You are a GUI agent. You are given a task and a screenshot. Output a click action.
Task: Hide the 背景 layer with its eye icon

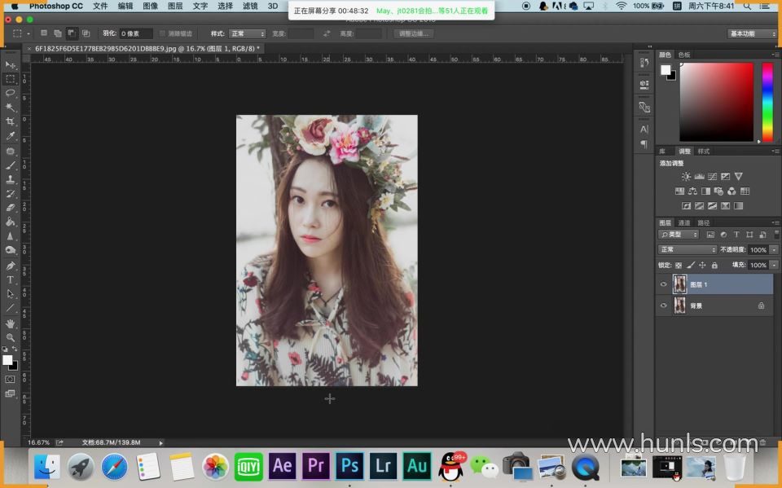point(663,306)
